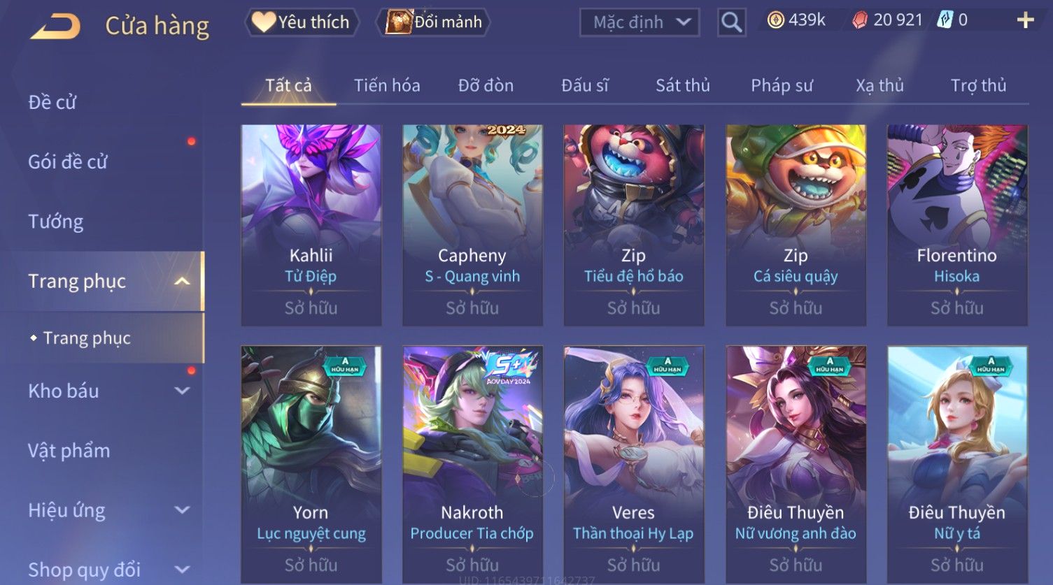Click the plus icon to add currency
Image resolution: width=1053 pixels, height=585 pixels.
(1025, 20)
